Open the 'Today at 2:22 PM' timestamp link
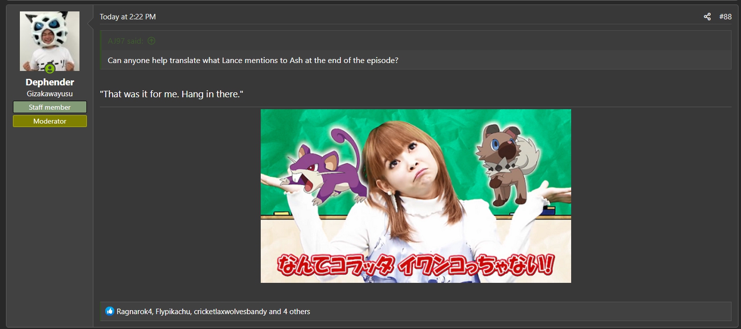 tap(128, 17)
